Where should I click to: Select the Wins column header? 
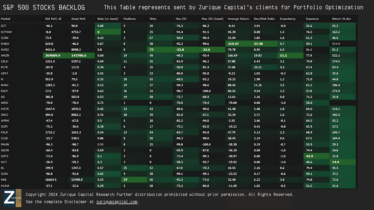153,19
